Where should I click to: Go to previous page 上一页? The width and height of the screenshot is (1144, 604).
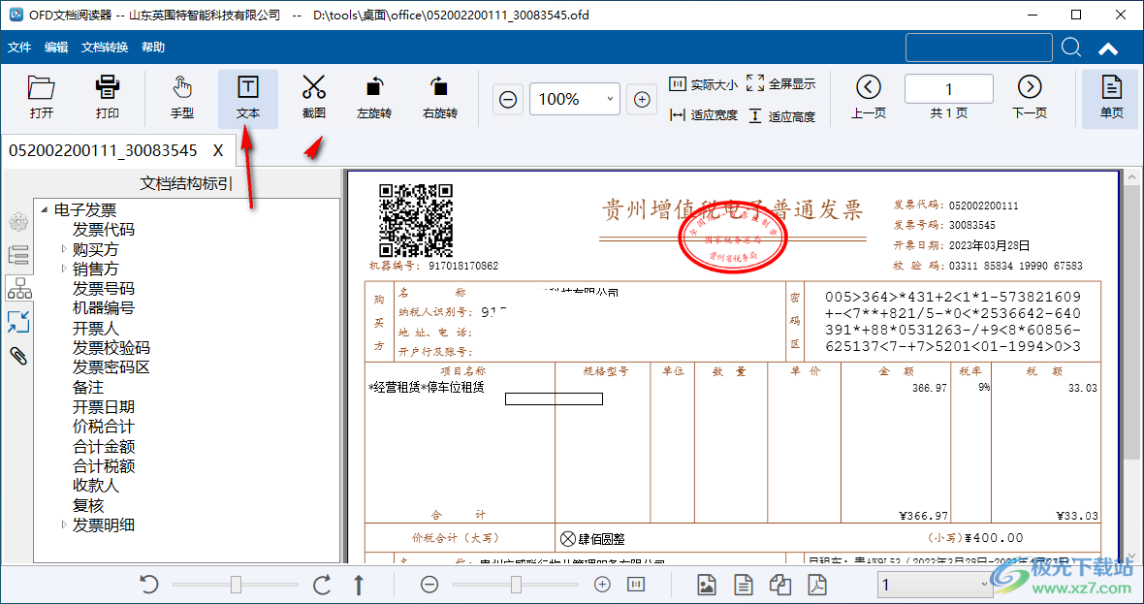click(869, 99)
